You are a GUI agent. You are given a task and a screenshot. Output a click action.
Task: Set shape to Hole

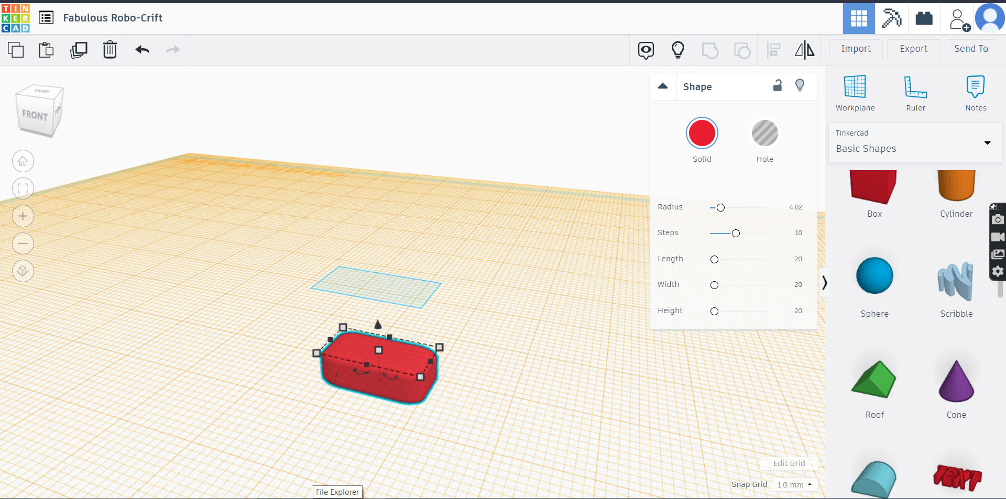tap(765, 133)
